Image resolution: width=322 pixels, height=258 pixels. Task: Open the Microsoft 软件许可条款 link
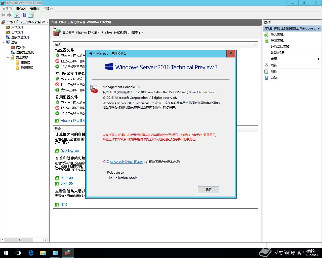(126, 162)
